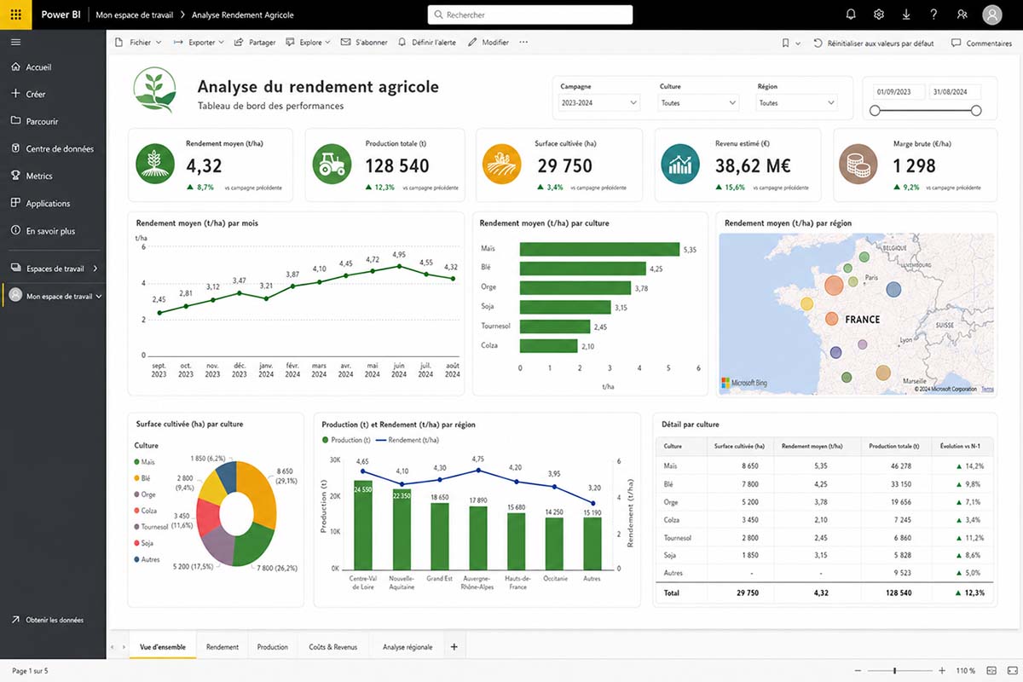Screen dimensions: 1023x682
Task: Open the app launcher waffle icon
Action: coord(16,14)
